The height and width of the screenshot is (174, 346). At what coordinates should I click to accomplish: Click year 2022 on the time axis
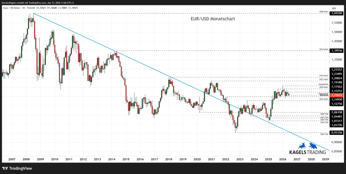point(225,159)
